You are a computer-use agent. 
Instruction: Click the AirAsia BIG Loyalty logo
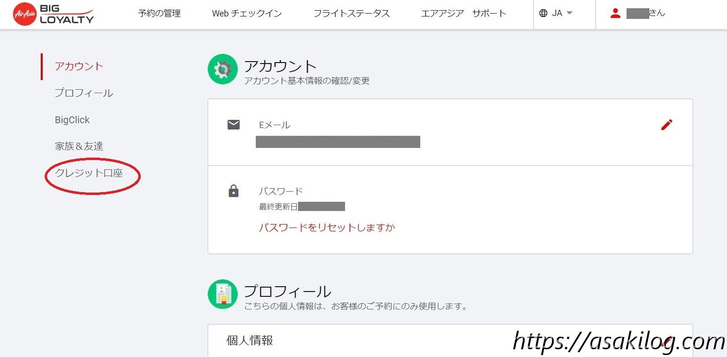(53, 15)
